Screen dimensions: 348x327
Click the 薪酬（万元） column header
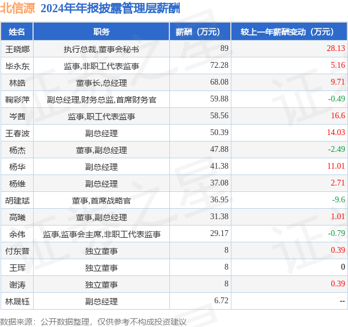pyautogui.click(x=200, y=32)
